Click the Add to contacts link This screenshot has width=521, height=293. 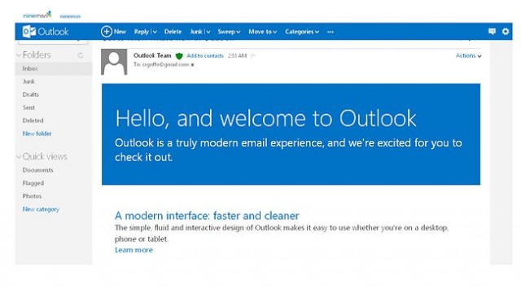[x=205, y=56]
